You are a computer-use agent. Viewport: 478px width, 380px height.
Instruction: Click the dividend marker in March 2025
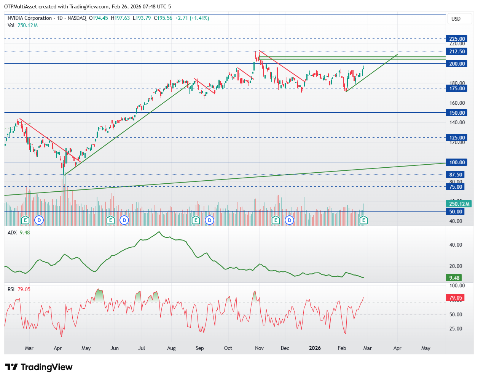39,220
